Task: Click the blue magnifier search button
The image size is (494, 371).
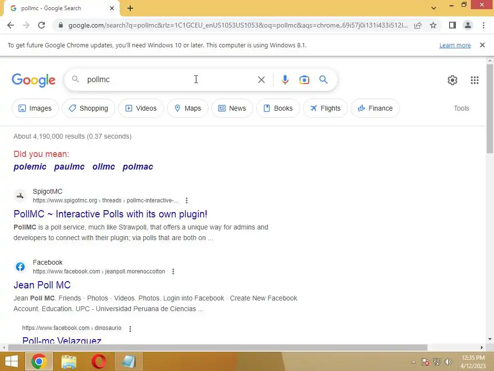Action: coord(323,80)
